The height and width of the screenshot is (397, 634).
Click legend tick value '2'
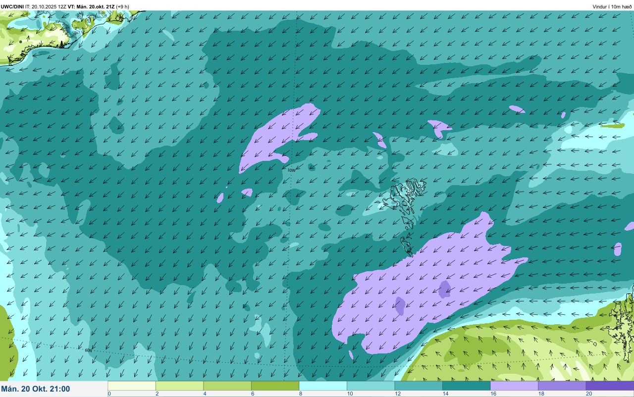(x=157, y=394)
